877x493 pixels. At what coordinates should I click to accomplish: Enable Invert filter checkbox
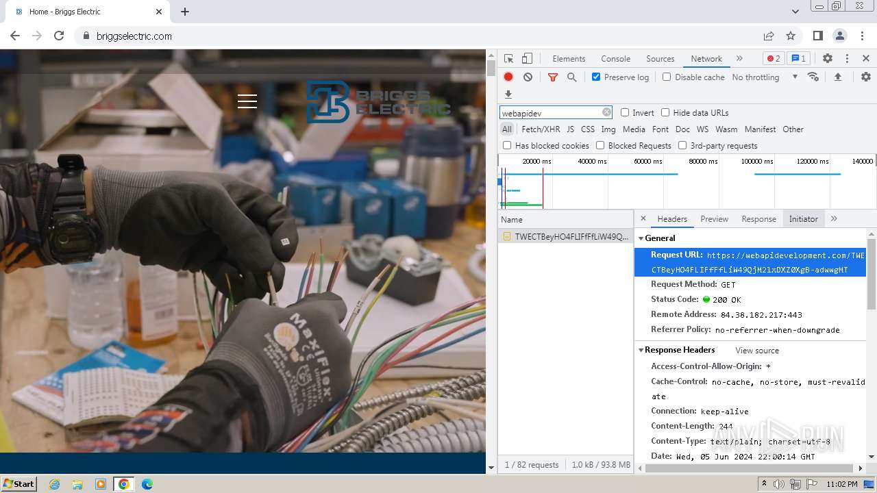[625, 112]
